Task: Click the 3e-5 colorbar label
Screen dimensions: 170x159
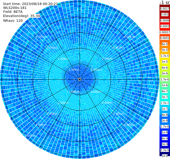Action: (x=165, y=50)
